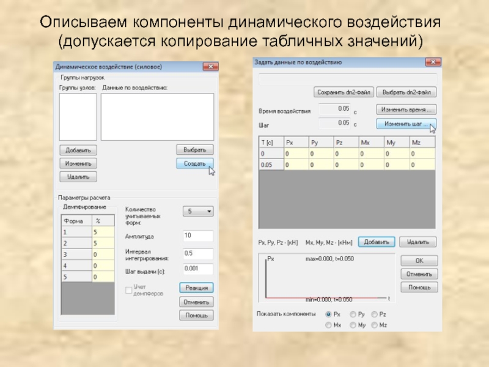The image size is (489, 367).
Task: Open the number of considered modes dropdown
Action: tap(198, 211)
